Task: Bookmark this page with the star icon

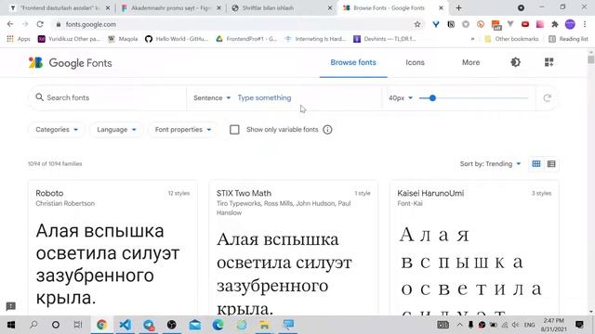Action: 417,24
